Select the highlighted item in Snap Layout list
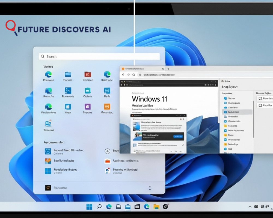 pos(237,112)
